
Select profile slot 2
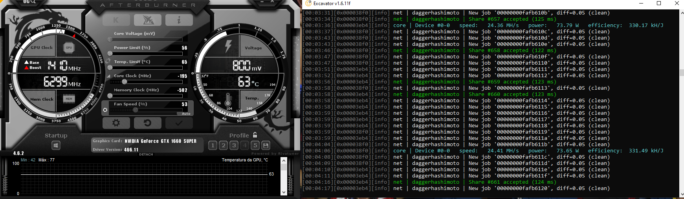(x=223, y=145)
